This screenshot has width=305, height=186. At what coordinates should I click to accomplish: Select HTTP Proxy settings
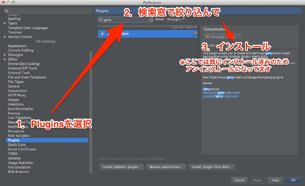(17, 95)
